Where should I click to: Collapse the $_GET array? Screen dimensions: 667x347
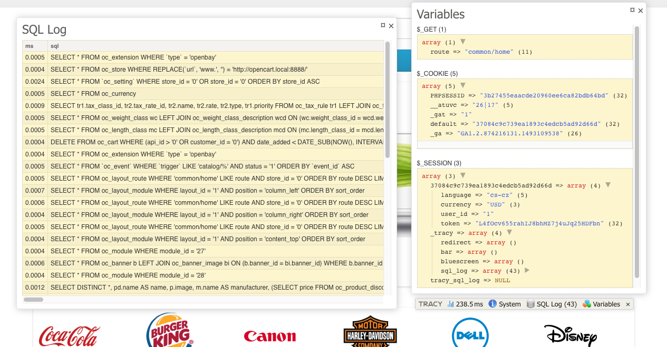click(463, 42)
